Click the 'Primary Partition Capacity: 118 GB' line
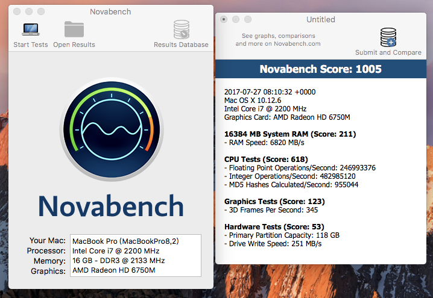The image size is (433, 298). tap(282, 235)
